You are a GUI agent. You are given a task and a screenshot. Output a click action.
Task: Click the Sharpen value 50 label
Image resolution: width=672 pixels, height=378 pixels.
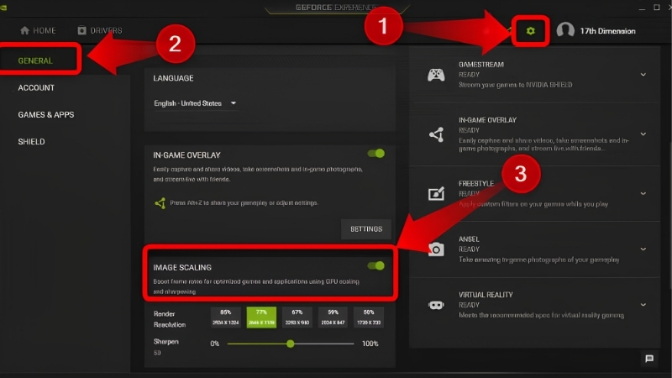(x=157, y=353)
